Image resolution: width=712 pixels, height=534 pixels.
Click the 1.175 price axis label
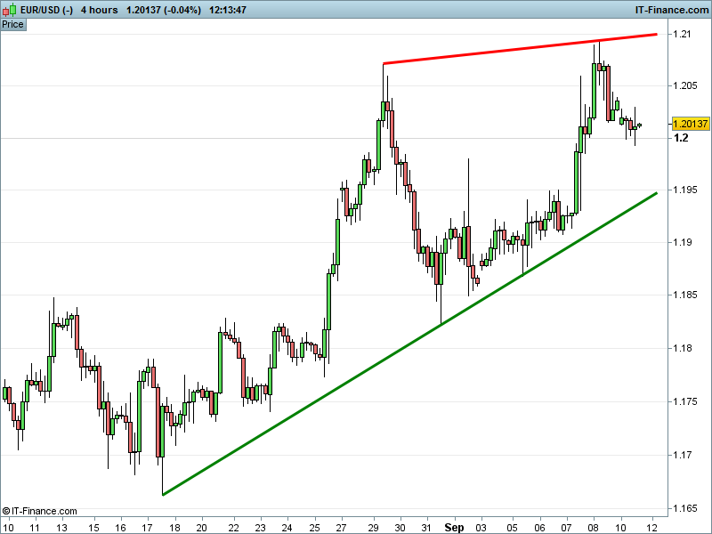click(684, 402)
